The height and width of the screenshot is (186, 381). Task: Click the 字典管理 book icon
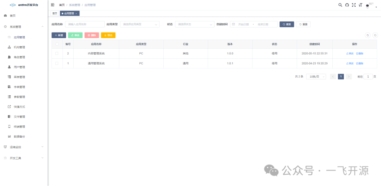9,87
